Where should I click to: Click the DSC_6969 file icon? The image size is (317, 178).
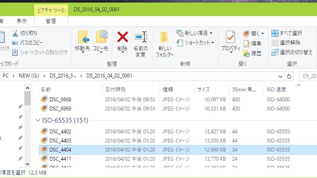(44, 108)
